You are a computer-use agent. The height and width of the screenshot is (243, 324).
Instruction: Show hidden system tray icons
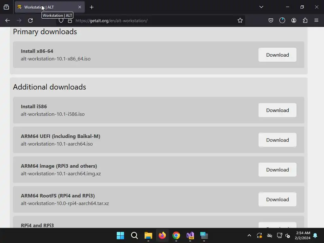click(249, 235)
